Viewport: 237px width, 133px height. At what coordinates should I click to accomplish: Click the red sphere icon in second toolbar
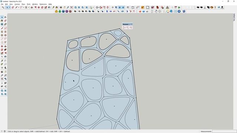(x=140, y=11)
